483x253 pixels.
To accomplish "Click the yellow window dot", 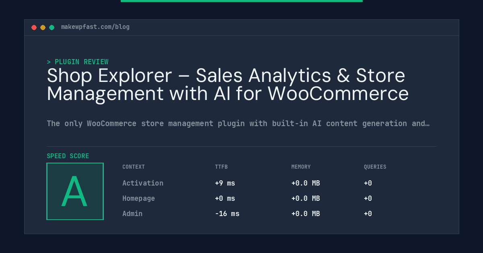I will click(43, 27).
